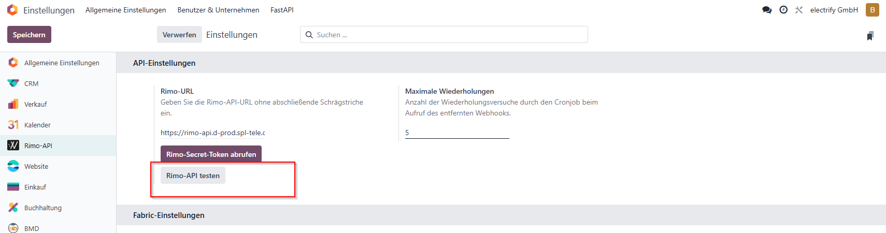Click the Rimo-API sidebar icon
This screenshot has width=886, height=233.
click(x=13, y=145)
